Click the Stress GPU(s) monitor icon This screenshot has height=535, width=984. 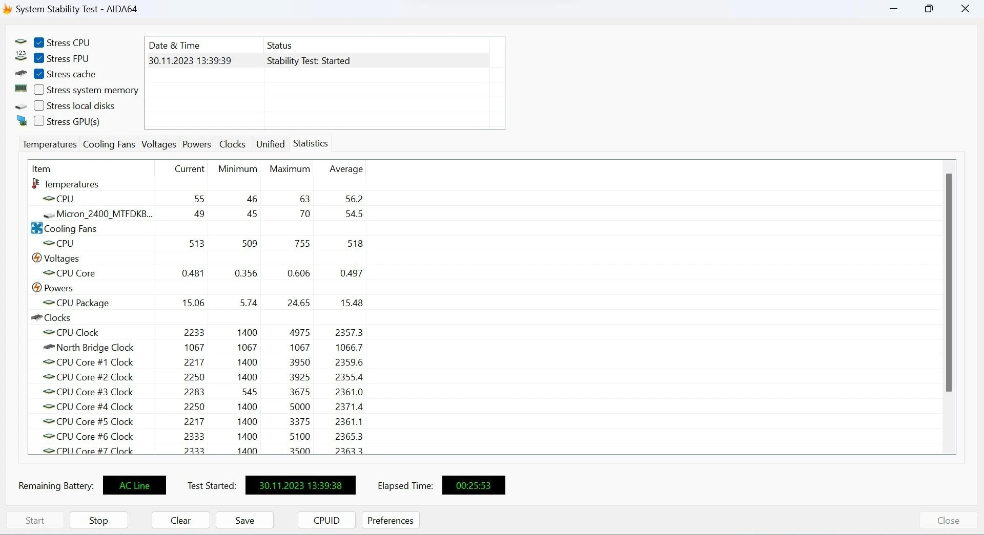[x=21, y=121]
